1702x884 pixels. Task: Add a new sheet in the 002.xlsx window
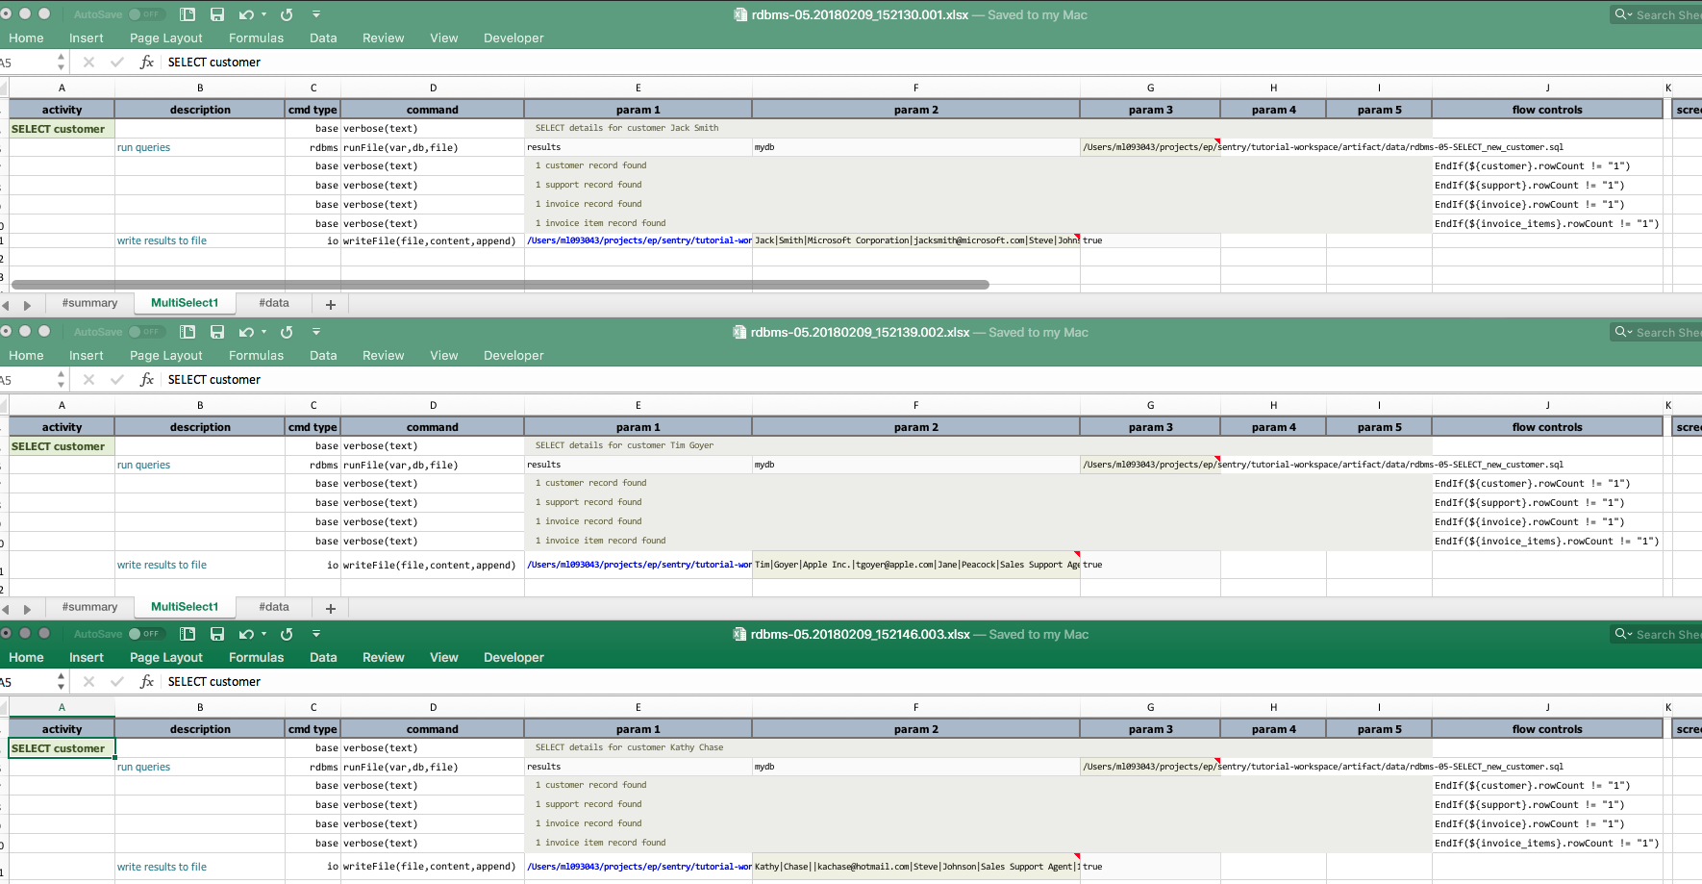click(x=331, y=608)
